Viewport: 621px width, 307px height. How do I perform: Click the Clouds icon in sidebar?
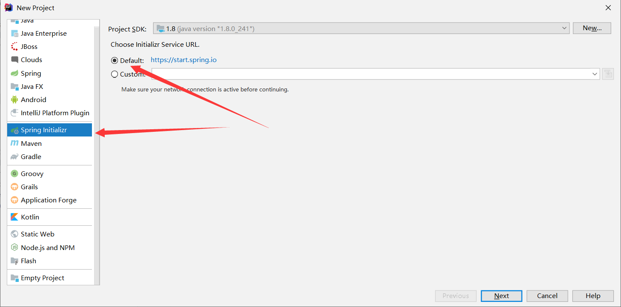pos(14,60)
